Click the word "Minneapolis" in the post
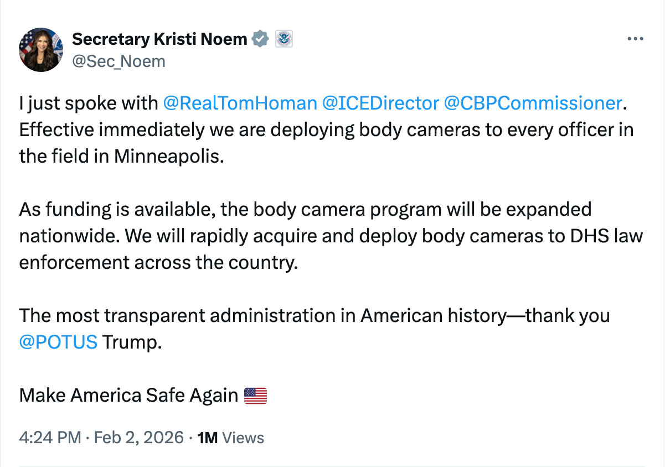The image size is (670, 467). point(168,156)
